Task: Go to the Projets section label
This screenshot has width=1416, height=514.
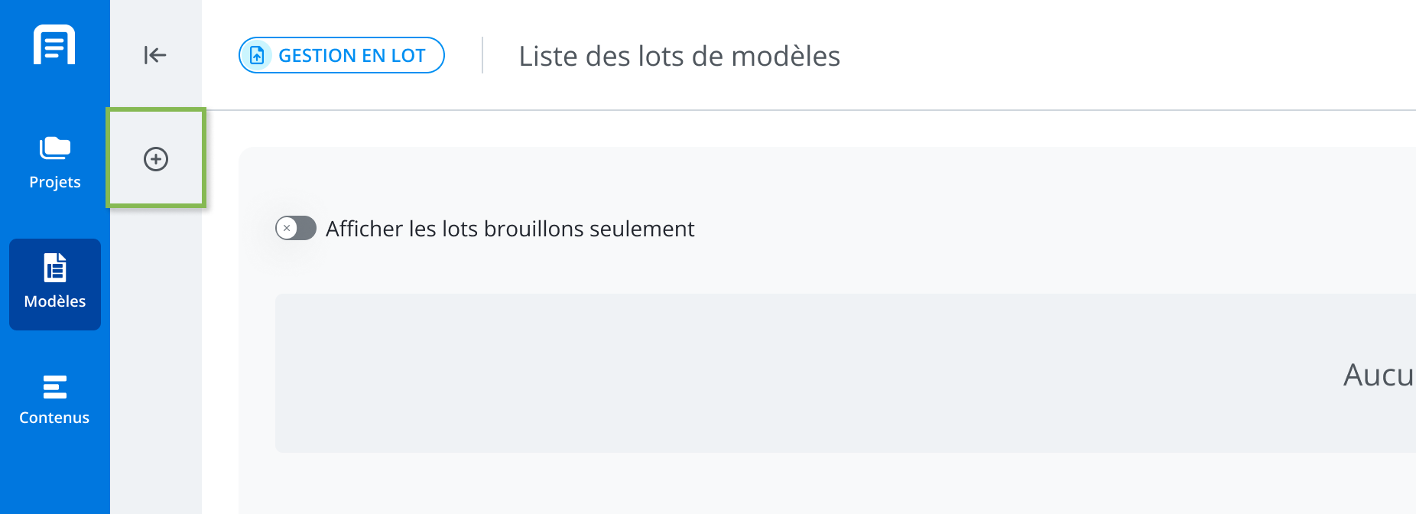Action: pos(55,182)
